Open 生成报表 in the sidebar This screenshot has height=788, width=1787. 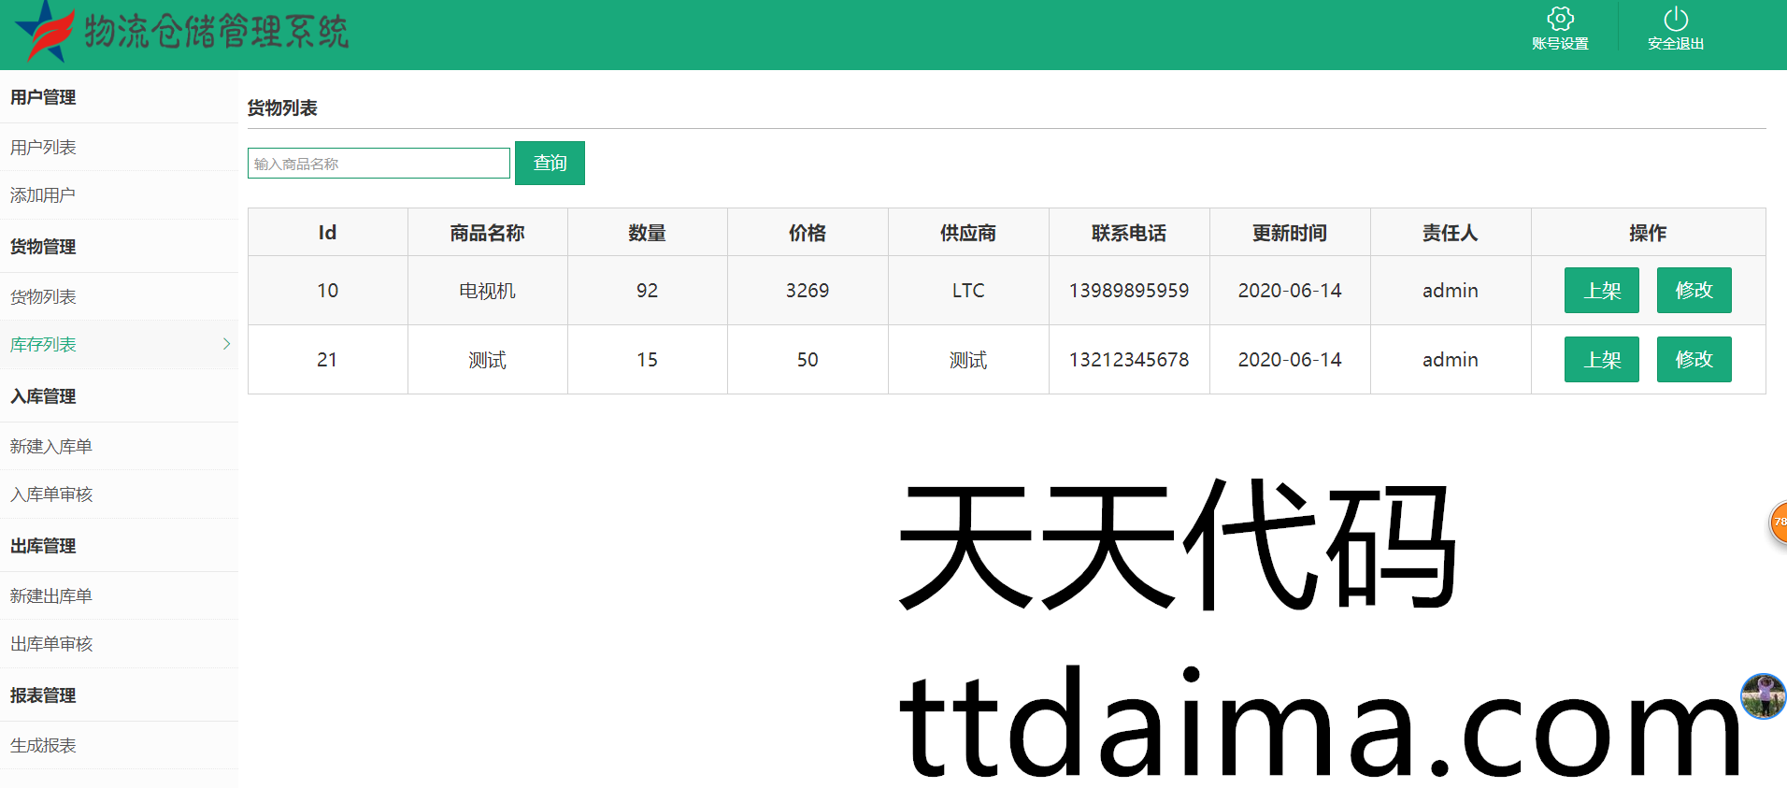(43, 746)
